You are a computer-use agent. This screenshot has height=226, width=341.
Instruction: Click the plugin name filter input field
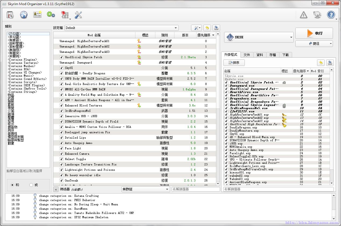coord(278,189)
